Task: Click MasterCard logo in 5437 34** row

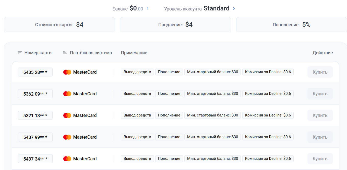Action: pos(67,159)
